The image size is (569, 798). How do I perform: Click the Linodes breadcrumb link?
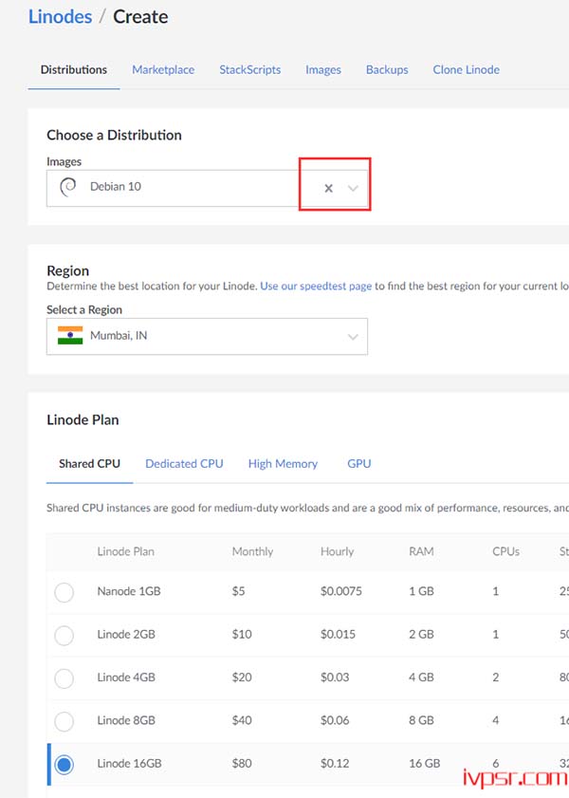(60, 17)
